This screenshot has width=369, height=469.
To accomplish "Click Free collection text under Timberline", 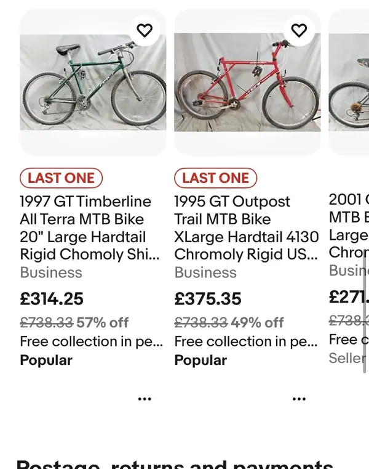I will [x=92, y=341].
